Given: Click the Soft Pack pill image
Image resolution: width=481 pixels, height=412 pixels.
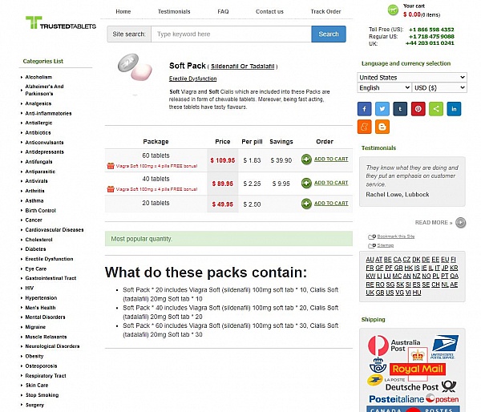Looking at the screenshot, I should [x=135, y=67].
